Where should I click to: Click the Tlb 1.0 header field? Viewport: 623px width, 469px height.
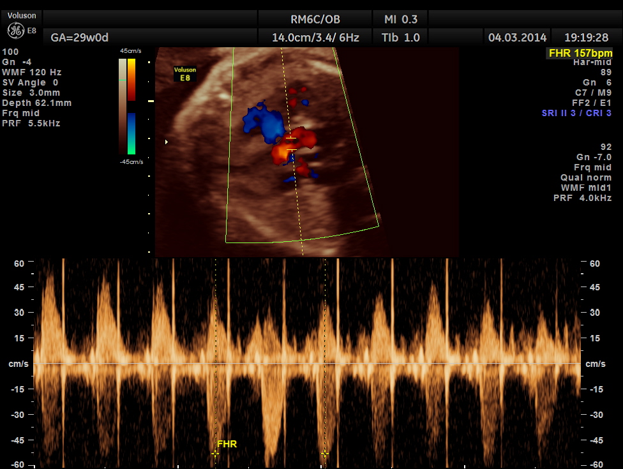(x=401, y=38)
